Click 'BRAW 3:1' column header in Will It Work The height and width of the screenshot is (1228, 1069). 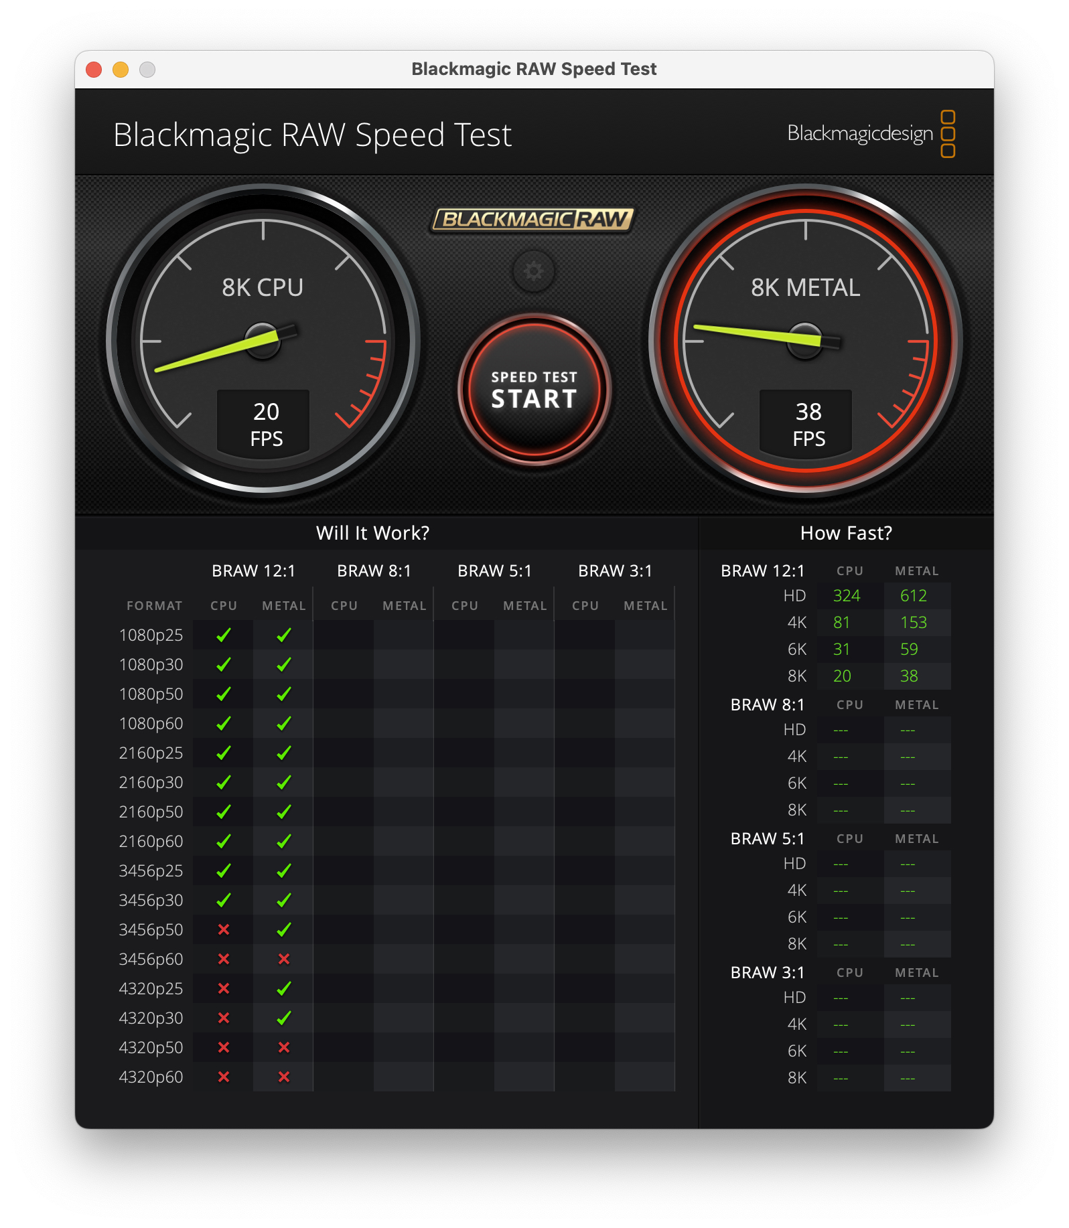(x=615, y=571)
